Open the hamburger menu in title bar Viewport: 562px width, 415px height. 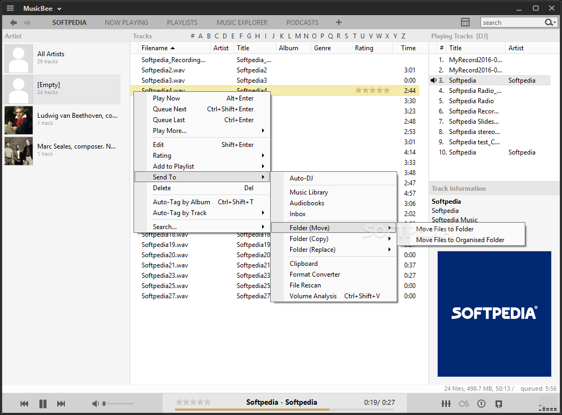10,8
